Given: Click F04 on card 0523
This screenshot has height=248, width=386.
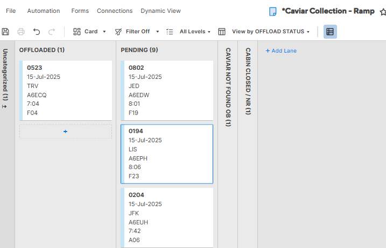Looking at the screenshot, I should coord(32,113).
